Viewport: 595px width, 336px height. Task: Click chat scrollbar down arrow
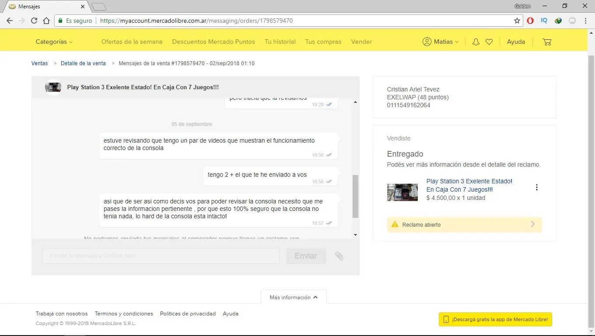click(x=355, y=235)
